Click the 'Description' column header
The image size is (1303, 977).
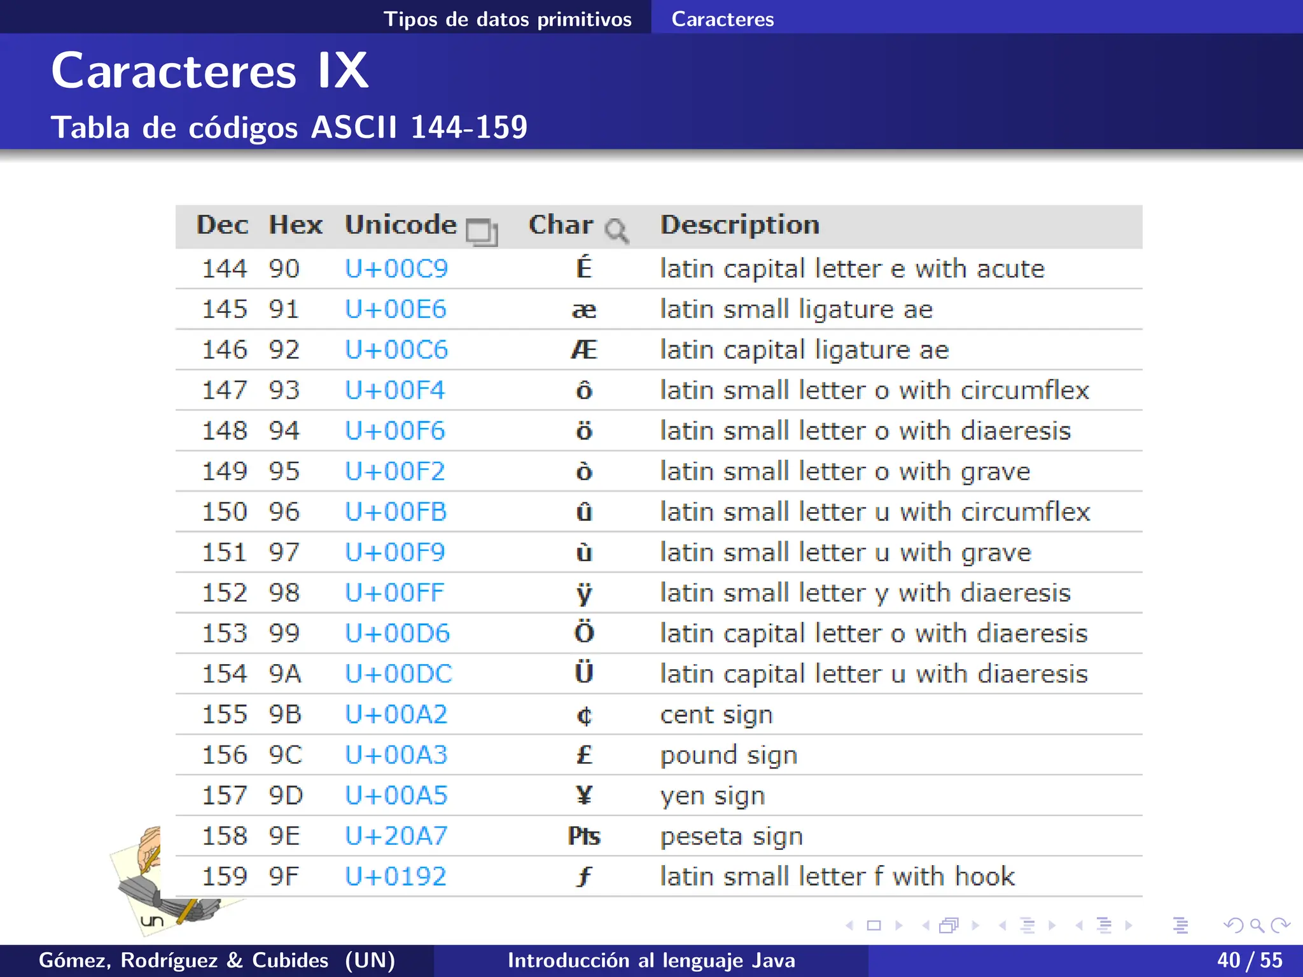[740, 225]
